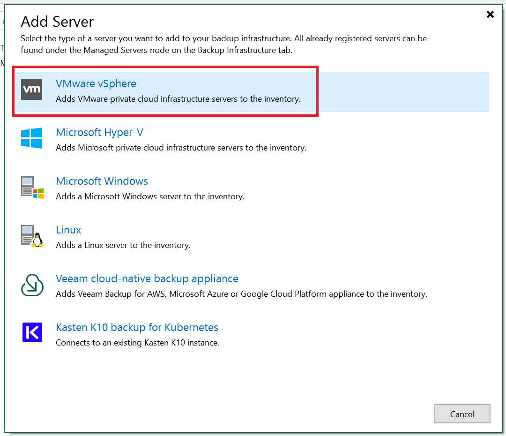506x436 pixels.
Task: Click 'Adds VMware private cloud infrastructure servers' description
Action: [x=178, y=99]
